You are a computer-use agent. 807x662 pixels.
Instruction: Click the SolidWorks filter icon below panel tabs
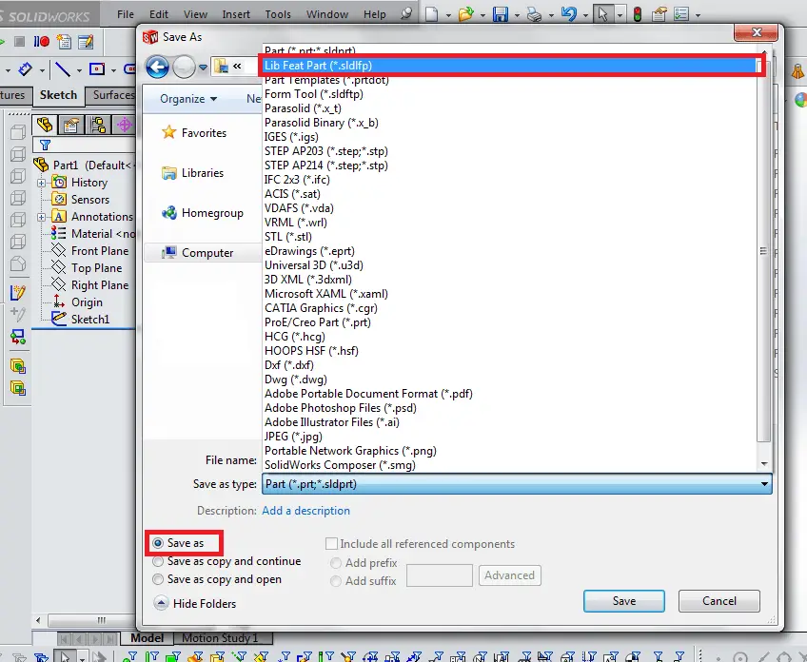46,145
